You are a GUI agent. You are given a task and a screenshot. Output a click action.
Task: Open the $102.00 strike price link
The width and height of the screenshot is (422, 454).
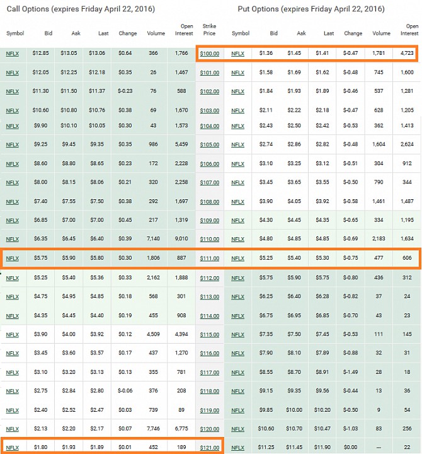209,91
